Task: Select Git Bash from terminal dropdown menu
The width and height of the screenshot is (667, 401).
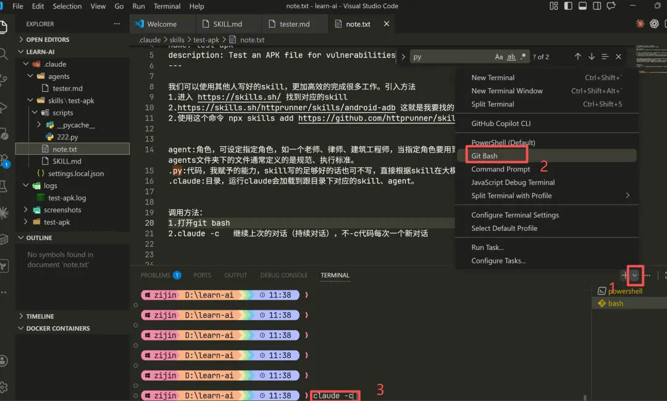Action: (547, 155)
